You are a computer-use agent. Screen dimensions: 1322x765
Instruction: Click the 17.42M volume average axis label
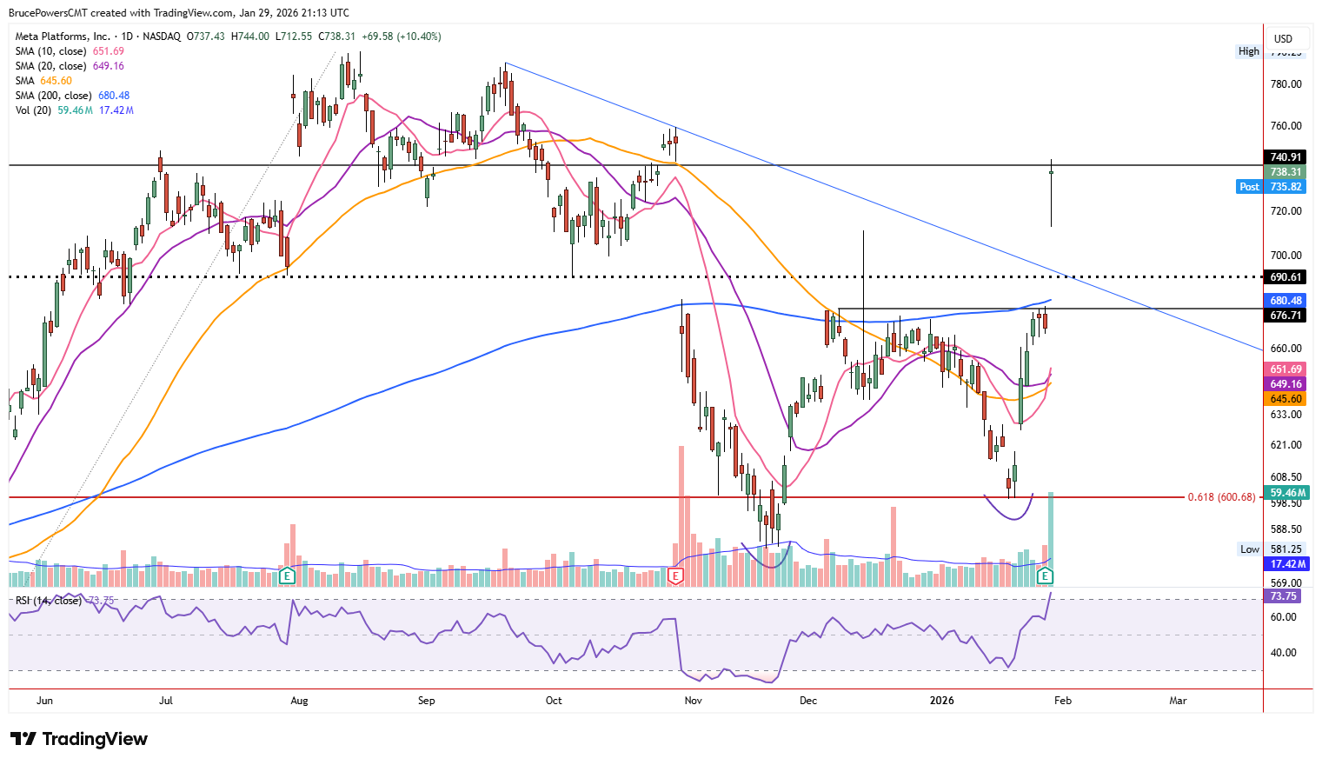pyautogui.click(x=1285, y=564)
